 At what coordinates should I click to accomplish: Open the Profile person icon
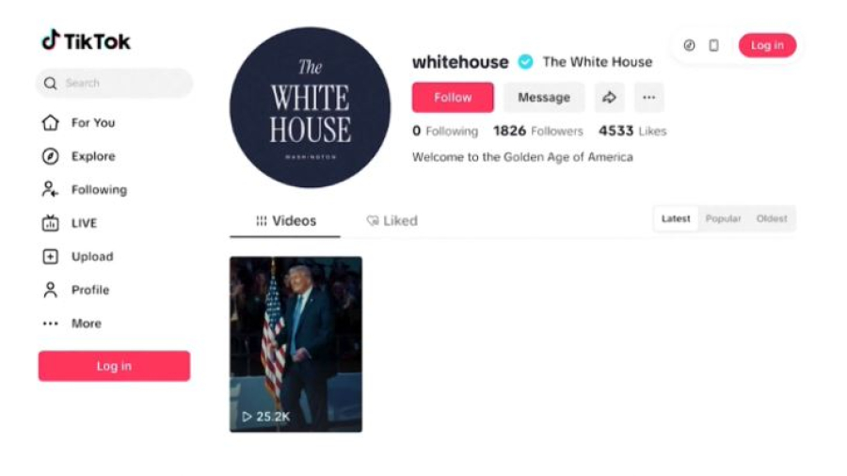pyautogui.click(x=50, y=290)
